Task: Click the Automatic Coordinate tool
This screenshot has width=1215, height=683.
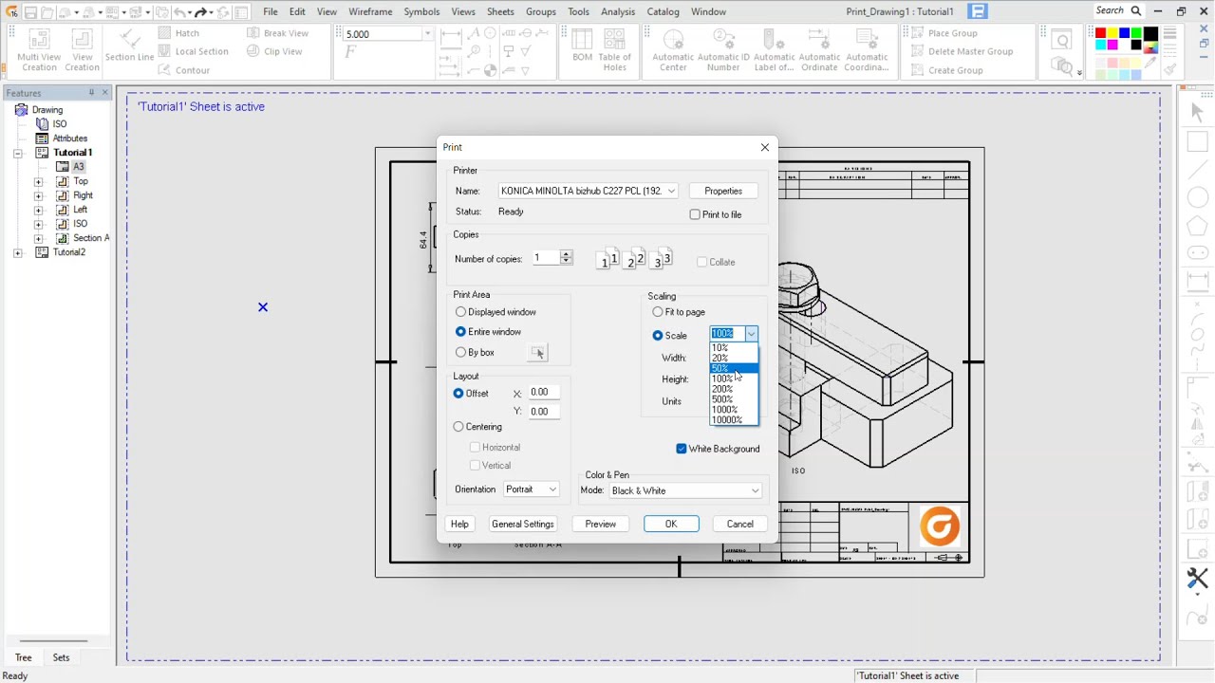Action: coord(867,49)
